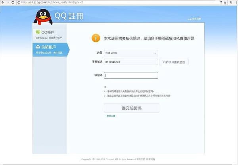The image size is (238, 165).
Task: Open the region dropdown showing 台灣 00886
Action: [x=131, y=53]
